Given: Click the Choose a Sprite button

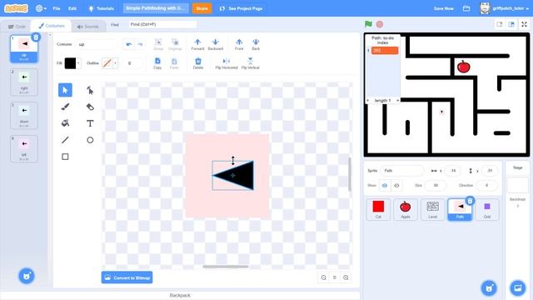Looking at the screenshot, I should tap(489, 287).
